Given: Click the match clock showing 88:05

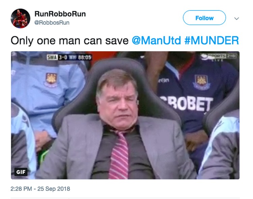Looking at the screenshot, I should tap(85, 57).
